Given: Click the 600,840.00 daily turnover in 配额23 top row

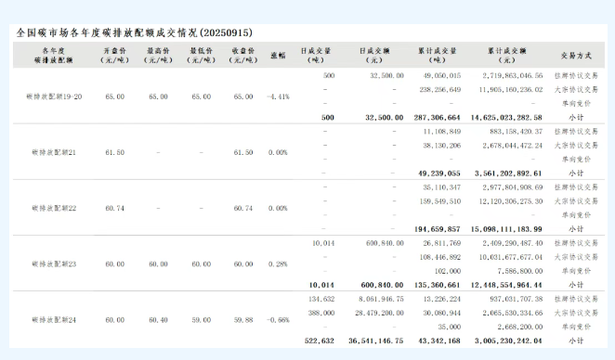Looking at the screenshot, I should point(385,243).
